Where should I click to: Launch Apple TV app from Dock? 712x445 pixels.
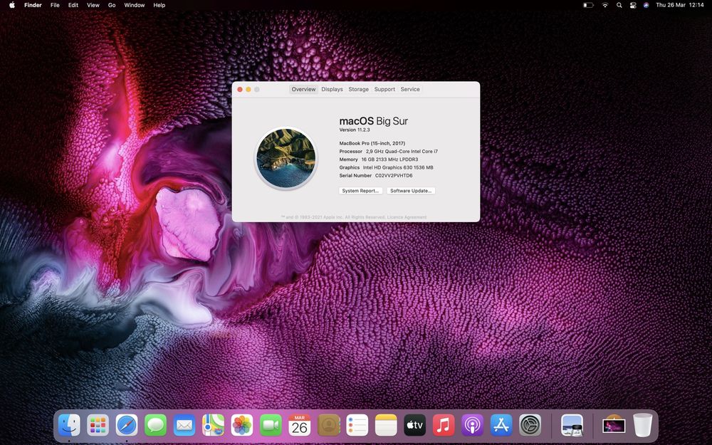click(x=414, y=426)
